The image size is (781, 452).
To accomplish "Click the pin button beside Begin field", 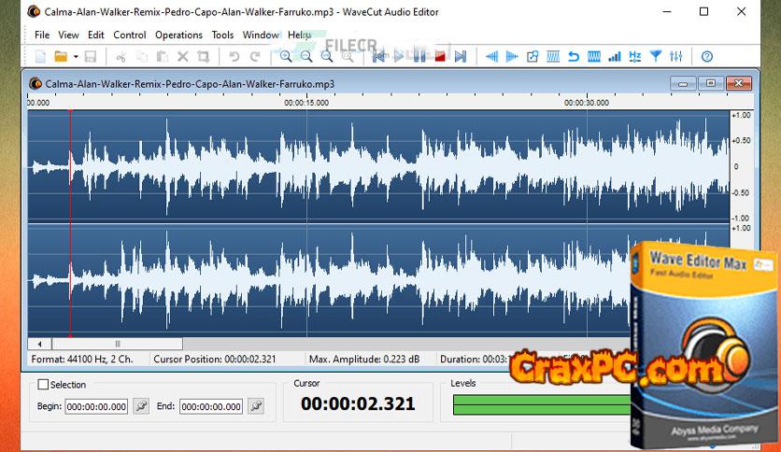I will coord(141,406).
